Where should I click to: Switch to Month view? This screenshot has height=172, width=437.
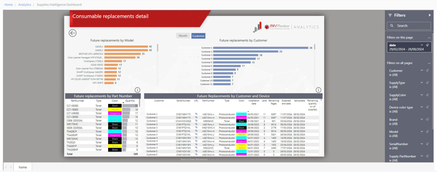183,35
